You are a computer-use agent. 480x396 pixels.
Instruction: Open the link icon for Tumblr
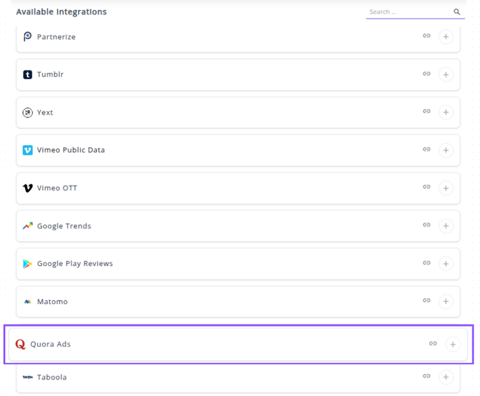(x=426, y=74)
